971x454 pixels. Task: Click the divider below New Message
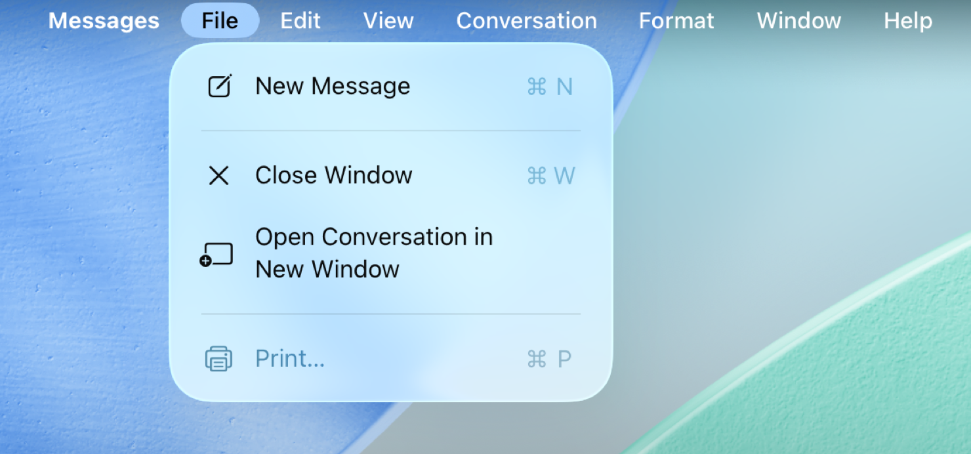click(x=390, y=131)
